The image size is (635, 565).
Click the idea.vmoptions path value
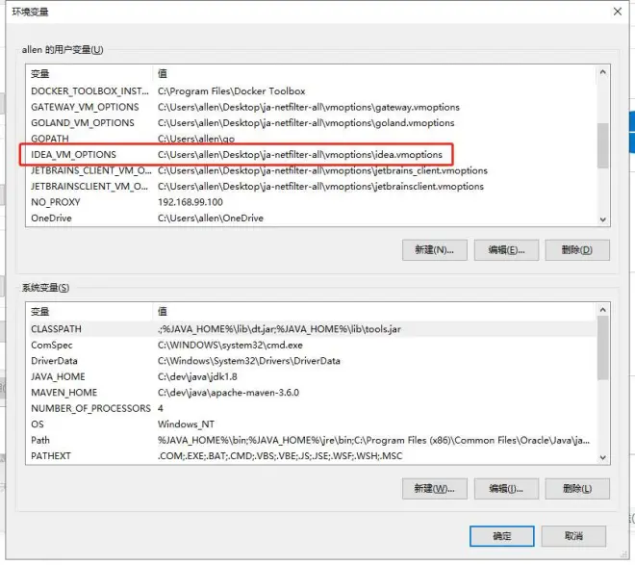(300, 155)
